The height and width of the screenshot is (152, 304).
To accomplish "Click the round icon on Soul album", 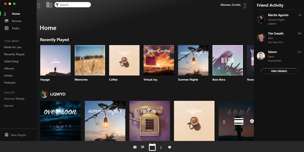I will click(x=252, y=121).
